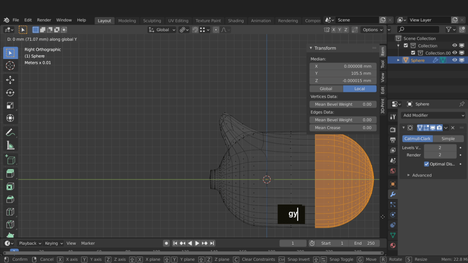Viewport: 468px width, 263px height.
Task: Switch the median coordinates to Global
Action: point(326,89)
